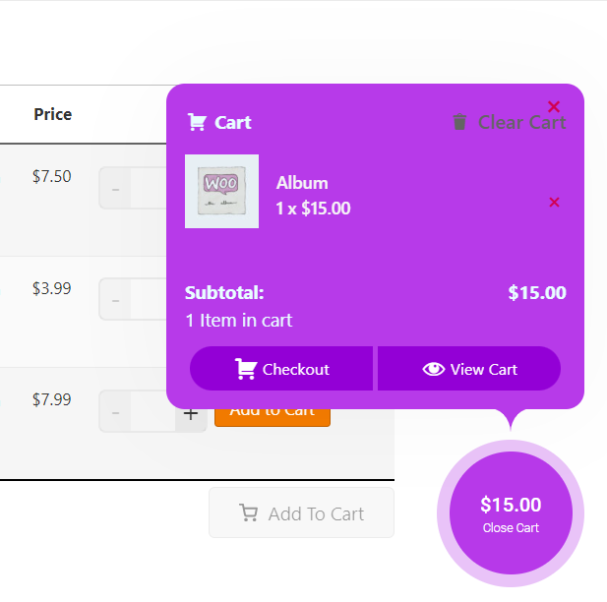Increase quantity with plus for $7.99 item
Image resolution: width=607 pixels, height=602 pixels.
[191, 413]
